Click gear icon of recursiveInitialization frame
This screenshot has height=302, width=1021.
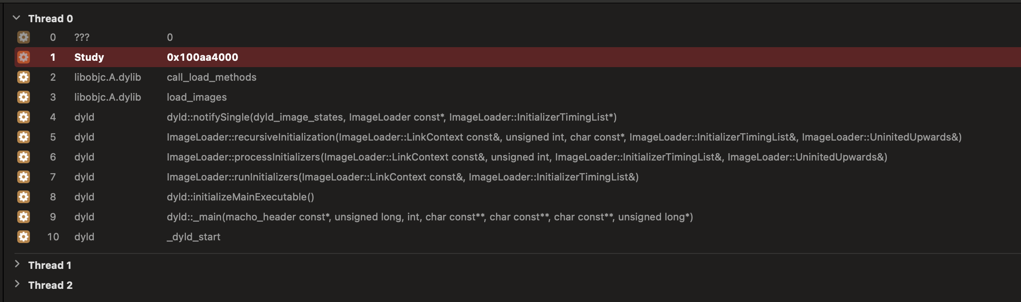click(x=24, y=137)
